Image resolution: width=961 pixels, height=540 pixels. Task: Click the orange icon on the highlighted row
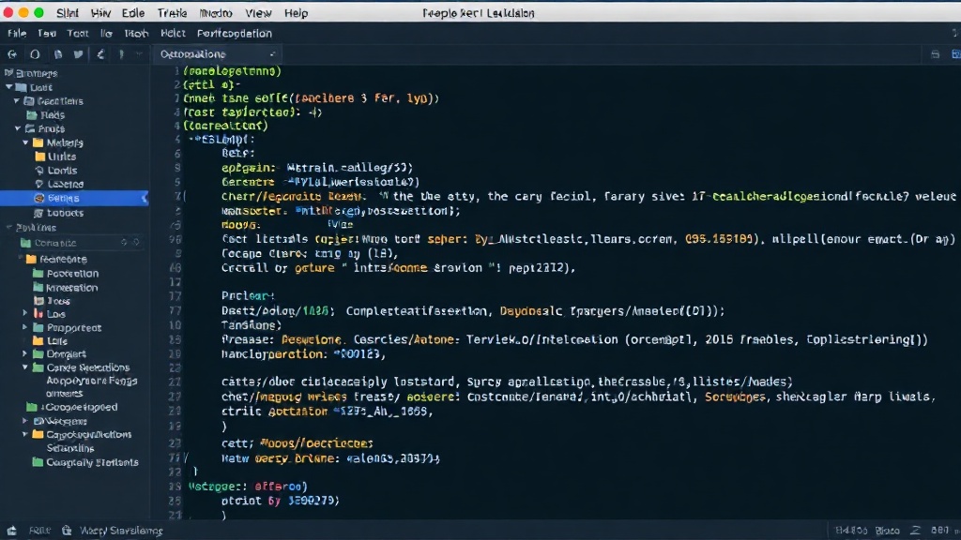tap(39, 198)
